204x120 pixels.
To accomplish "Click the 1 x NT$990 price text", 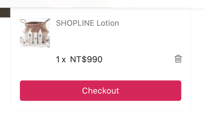I will click(79, 59).
